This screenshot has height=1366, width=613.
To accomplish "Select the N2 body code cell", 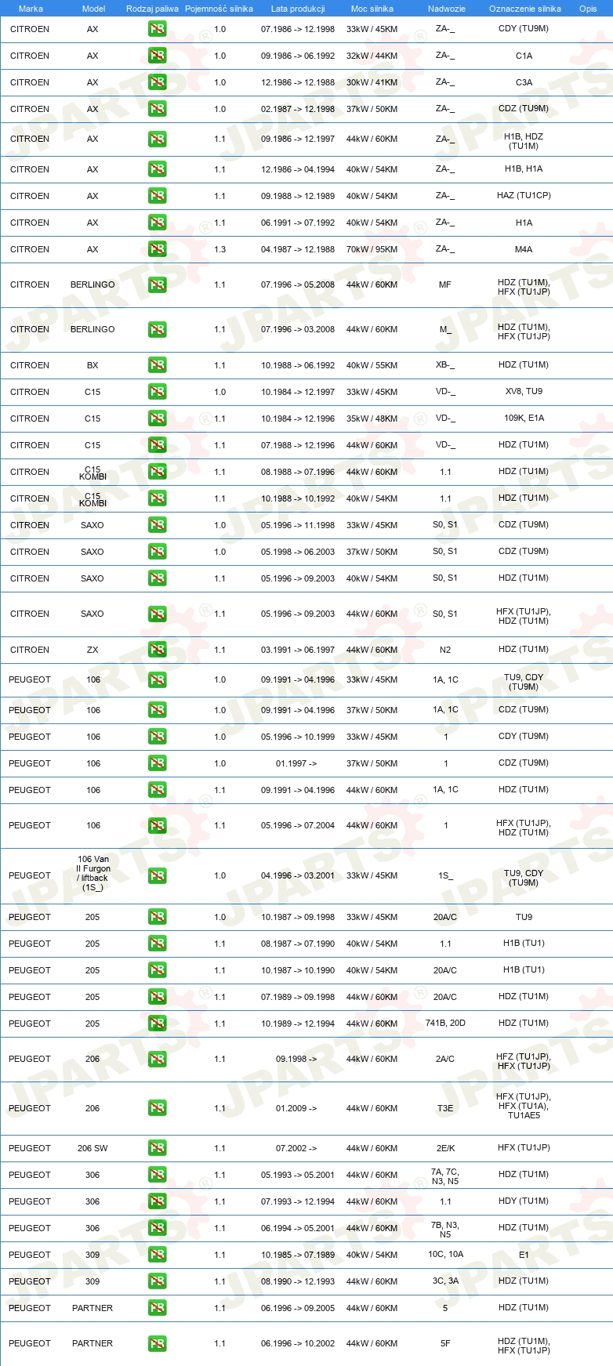I will pos(445,650).
